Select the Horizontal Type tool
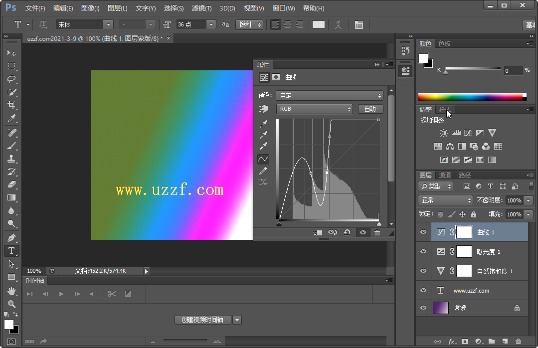The image size is (538, 348). coord(11,251)
